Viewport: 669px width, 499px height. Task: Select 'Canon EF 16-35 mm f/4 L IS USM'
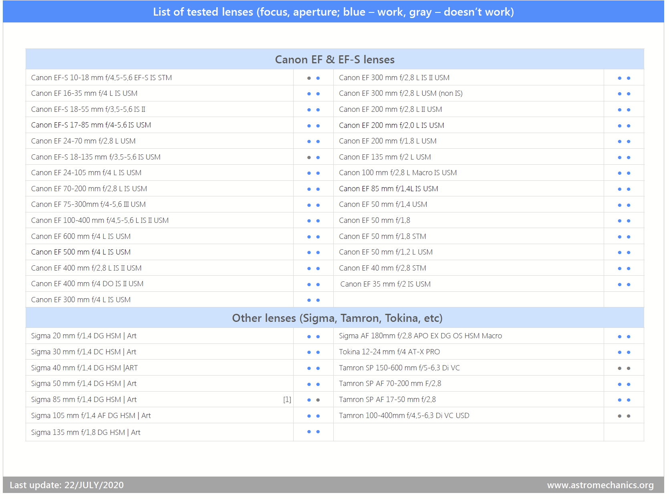[84, 93]
